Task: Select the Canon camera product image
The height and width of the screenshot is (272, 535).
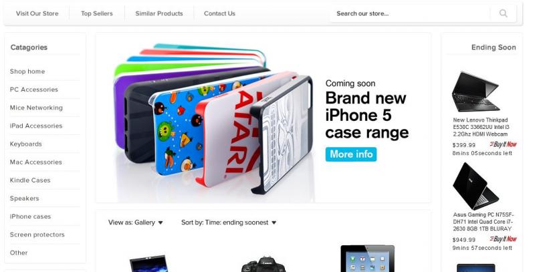Action: coord(263,264)
